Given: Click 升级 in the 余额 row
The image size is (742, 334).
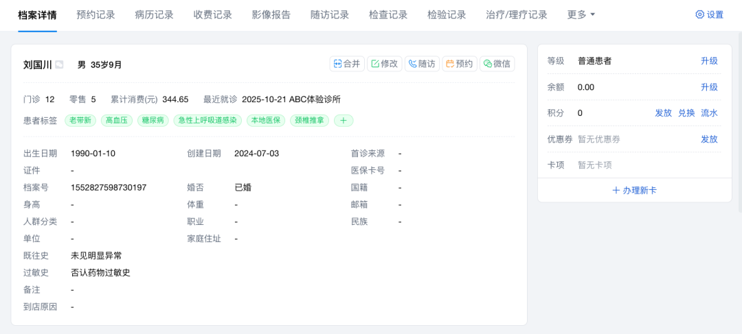Looking at the screenshot, I should coord(709,87).
